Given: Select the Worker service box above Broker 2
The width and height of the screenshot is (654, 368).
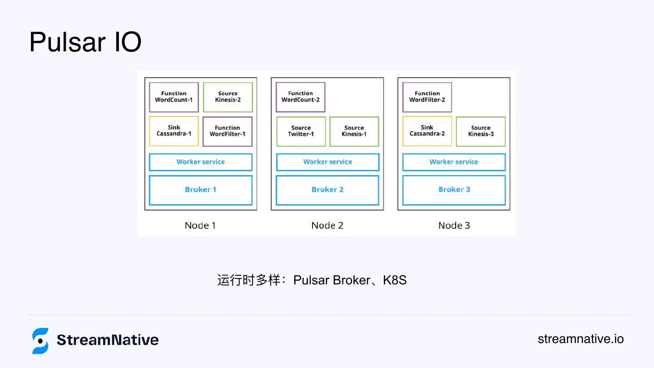Looking at the screenshot, I should point(328,162).
